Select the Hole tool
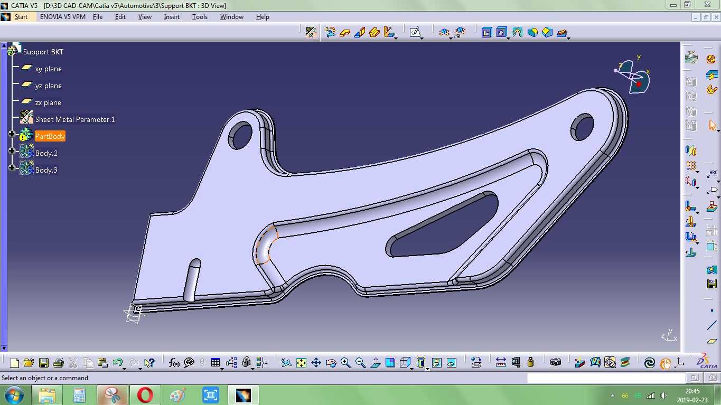This screenshot has width=721, height=405. click(x=501, y=32)
